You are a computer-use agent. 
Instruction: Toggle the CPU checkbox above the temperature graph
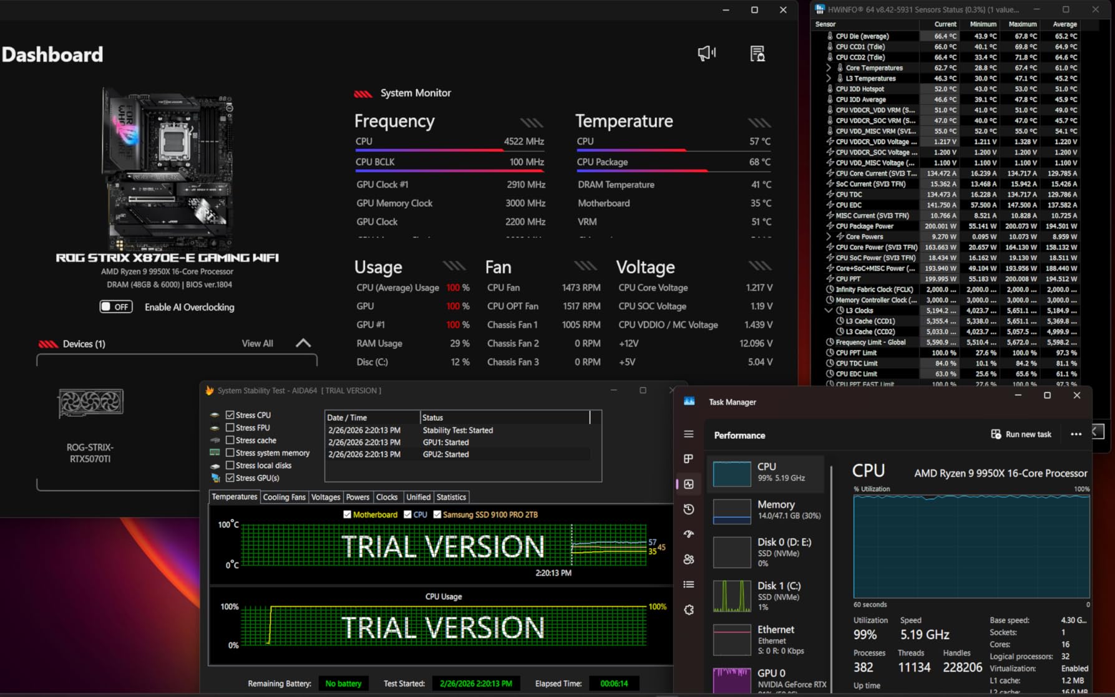click(407, 514)
